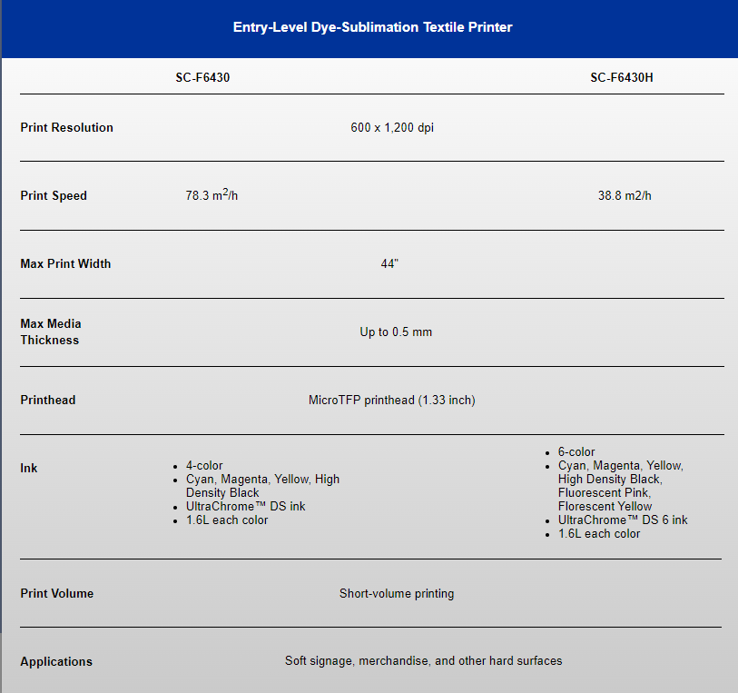The height and width of the screenshot is (693, 738).
Task: Click the "Max Print Width" row label
Action: 65,263
